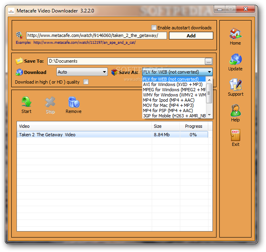Choose MP4 for Ipod (MP4 + AAC)
This screenshot has height=252, width=266.
174,100
